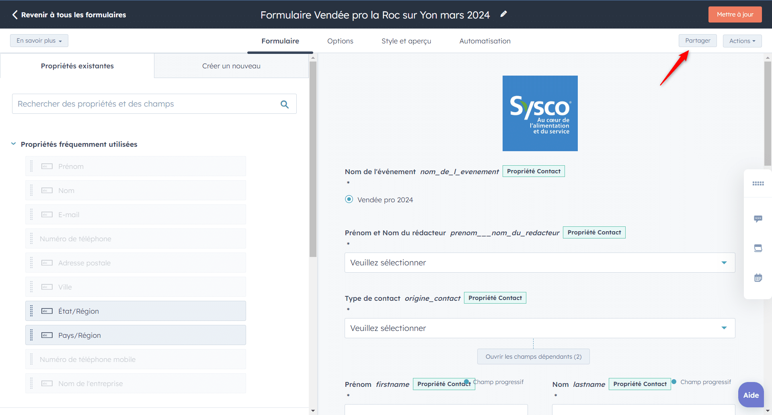This screenshot has width=772, height=415.
Task: Click Propriété Contact badge for prenom___nom_du_redacteur
Action: click(x=594, y=232)
